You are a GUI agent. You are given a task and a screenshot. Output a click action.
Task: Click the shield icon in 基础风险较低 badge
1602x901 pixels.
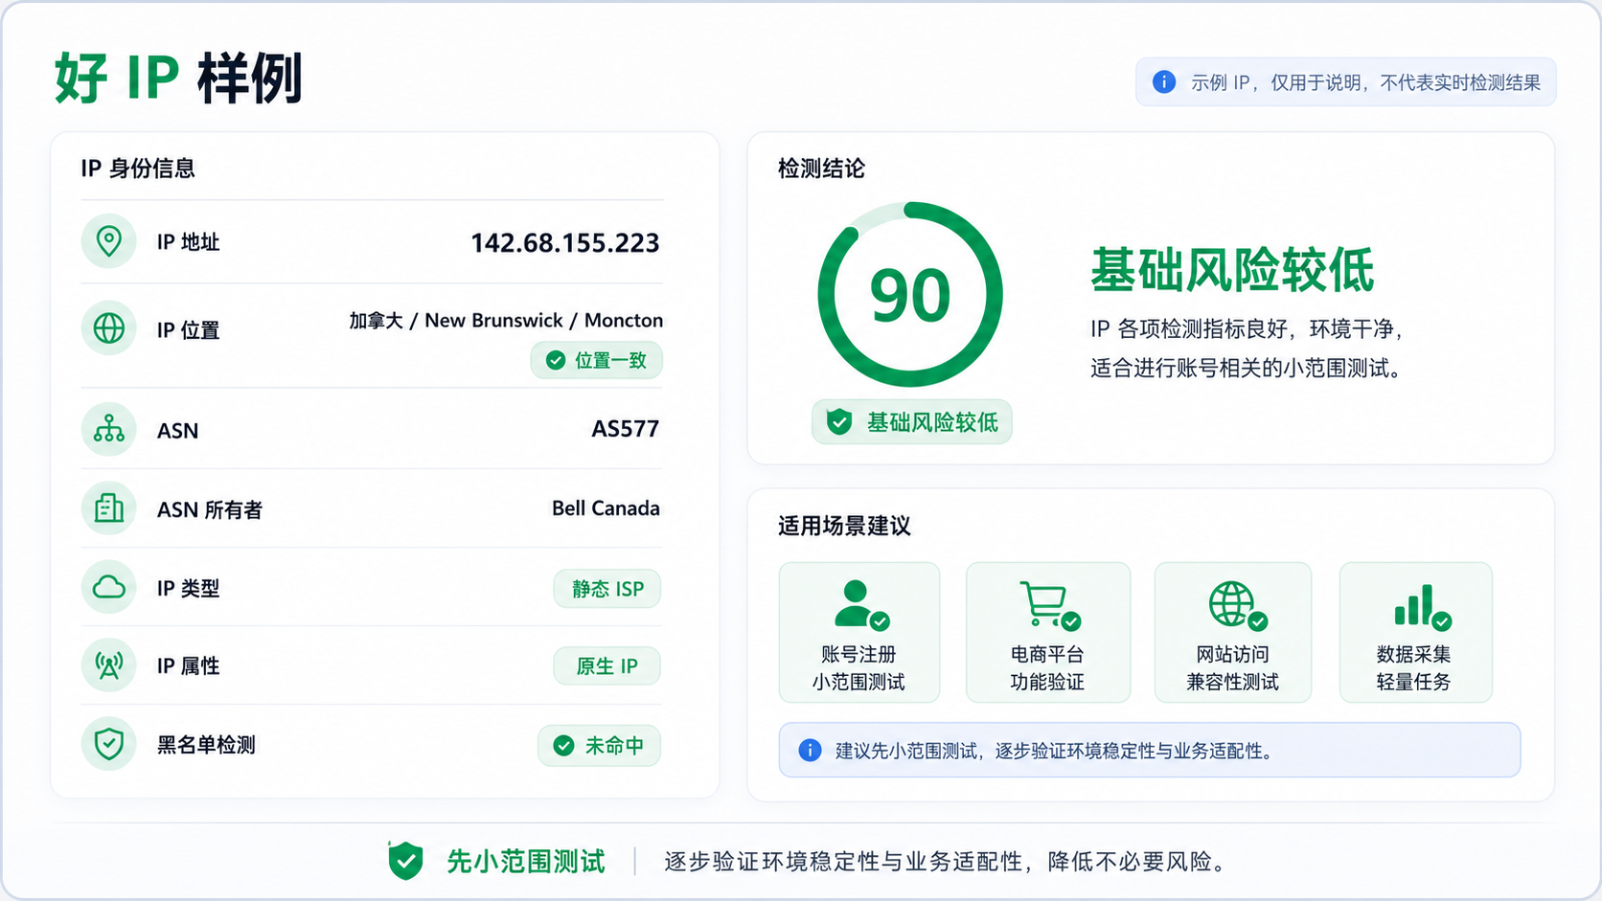click(x=839, y=421)
